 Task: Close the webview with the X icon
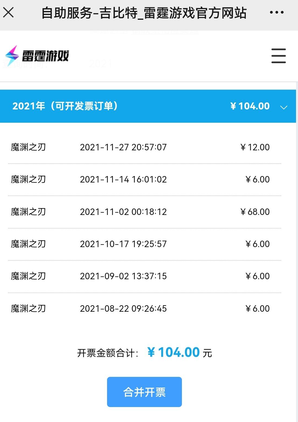tap(8, 12)
